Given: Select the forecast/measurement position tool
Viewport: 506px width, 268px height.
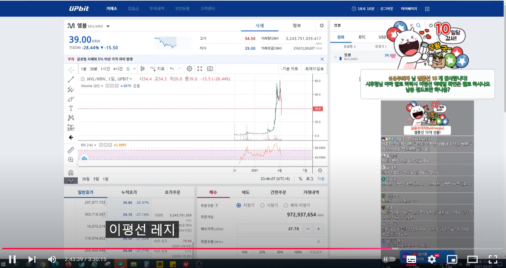Looking at the screenshot, I should point(71,128).
